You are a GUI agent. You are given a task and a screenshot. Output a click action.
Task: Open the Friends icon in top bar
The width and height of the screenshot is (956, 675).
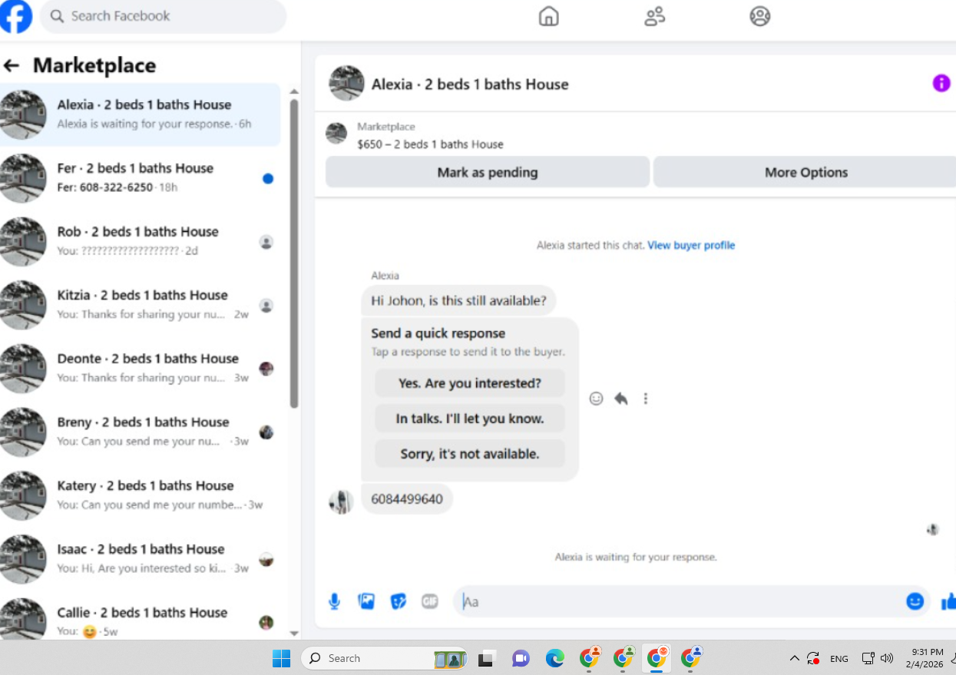coord(654,16)
